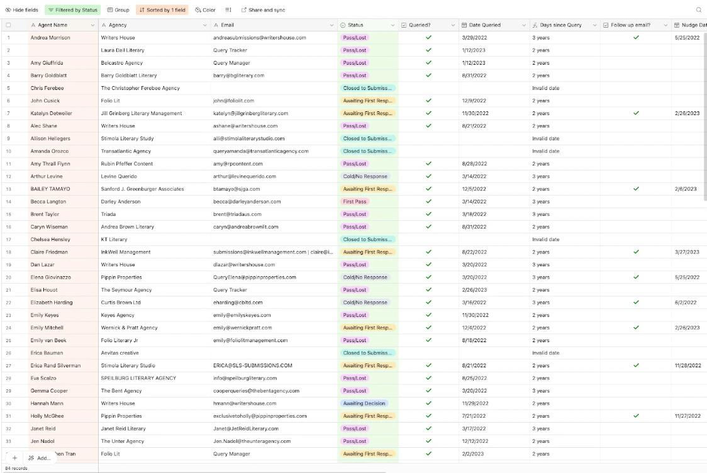Click the Share and sync icon
Viewport: 707px width, 473px height.
[244, 10]
